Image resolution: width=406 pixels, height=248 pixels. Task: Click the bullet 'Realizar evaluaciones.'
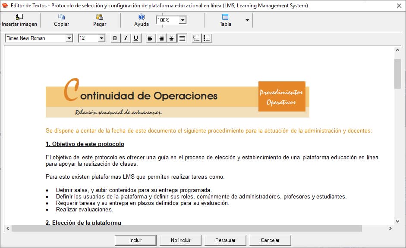pos(85,210)
